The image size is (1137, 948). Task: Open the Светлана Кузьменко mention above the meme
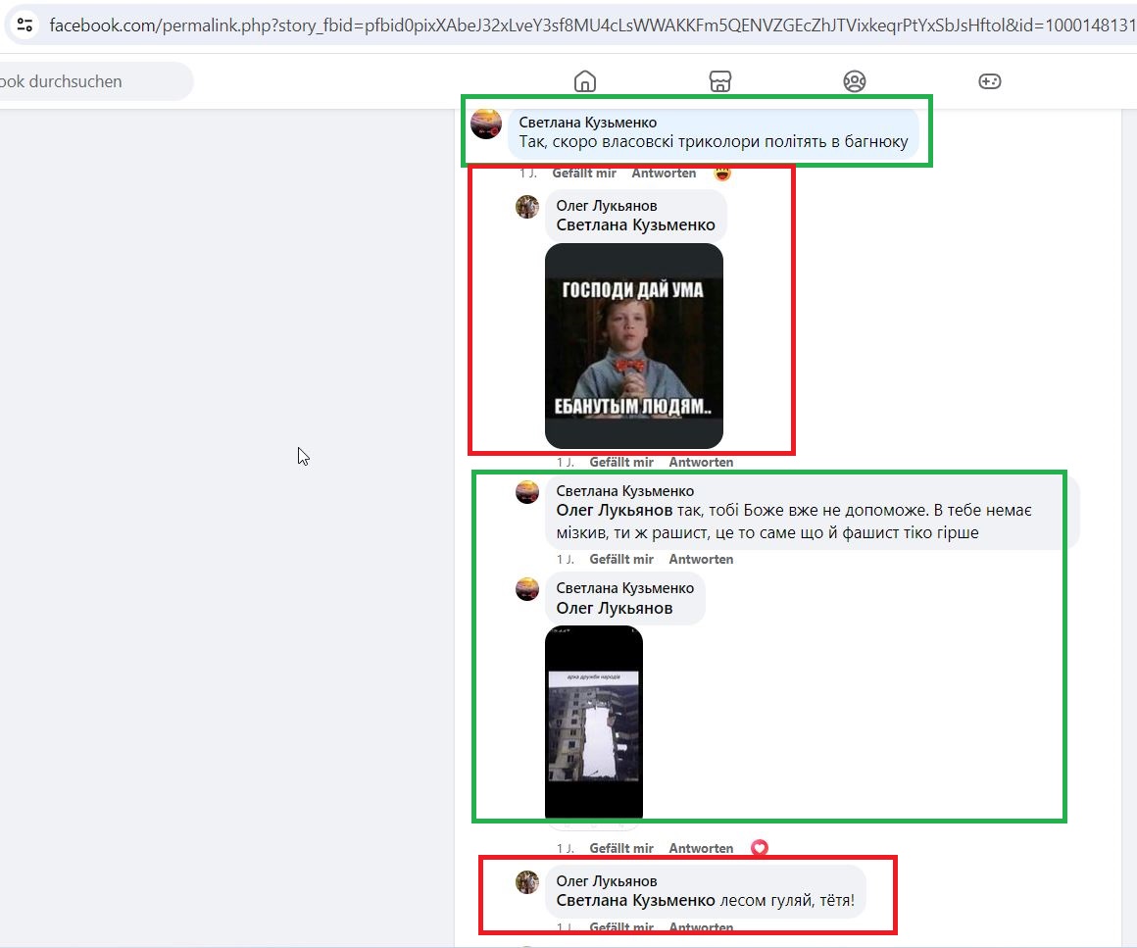[636, 225]
